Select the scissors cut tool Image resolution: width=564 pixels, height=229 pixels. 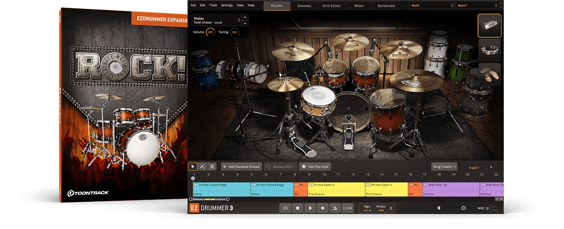(x=212, y=167)
